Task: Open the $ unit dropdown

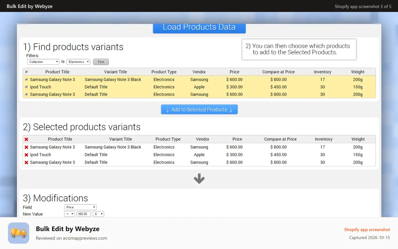Action: [99, 214]
